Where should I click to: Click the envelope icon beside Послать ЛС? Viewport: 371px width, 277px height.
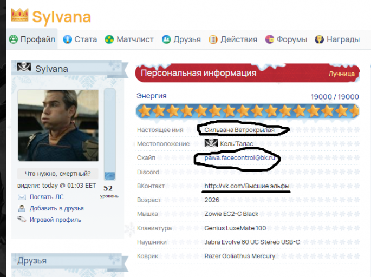[22, 197]
